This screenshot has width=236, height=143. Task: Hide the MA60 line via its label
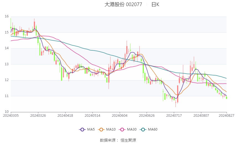(153, 129)
